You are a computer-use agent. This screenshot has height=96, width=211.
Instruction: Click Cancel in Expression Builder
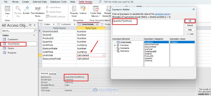point(190,25)
